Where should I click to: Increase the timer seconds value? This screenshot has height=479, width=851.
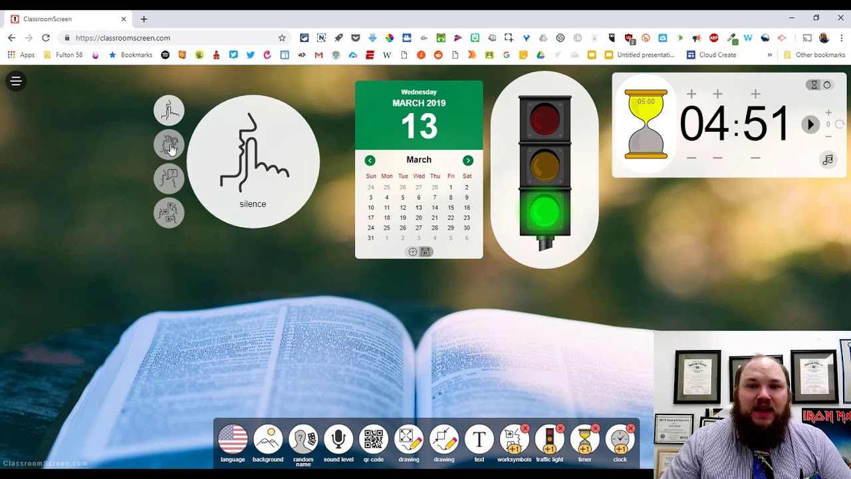click(x=755, y=94)
